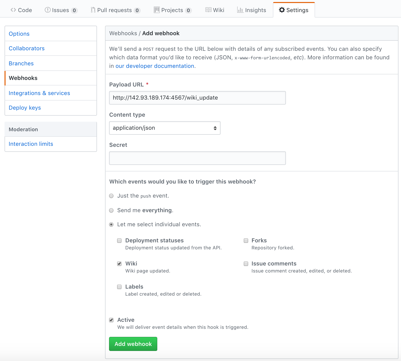Click the Wiki book icon
The image size is (401, 361).
(x=208, y=10)
